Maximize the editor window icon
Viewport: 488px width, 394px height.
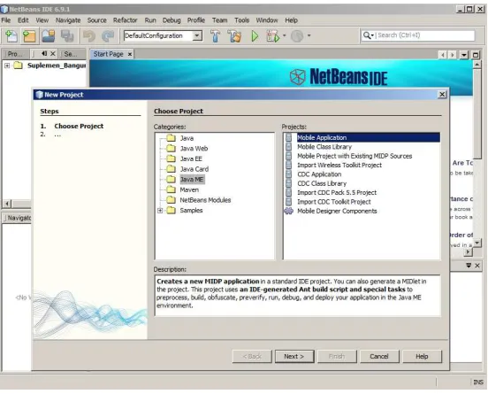click(476, 55)
